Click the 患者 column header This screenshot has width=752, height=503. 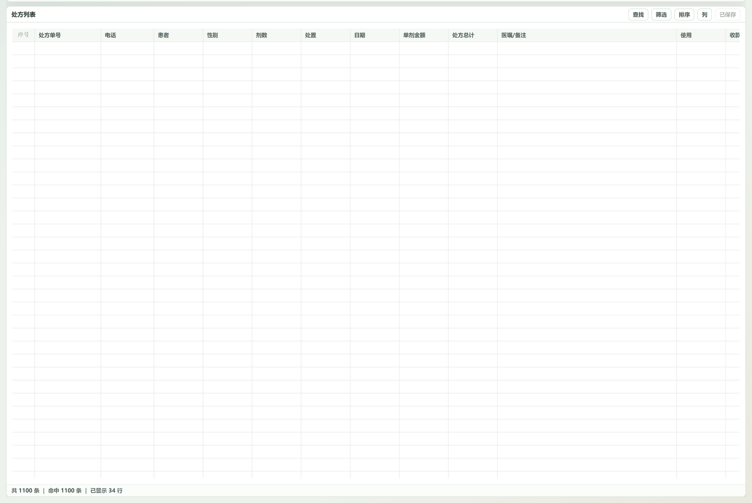178,35
